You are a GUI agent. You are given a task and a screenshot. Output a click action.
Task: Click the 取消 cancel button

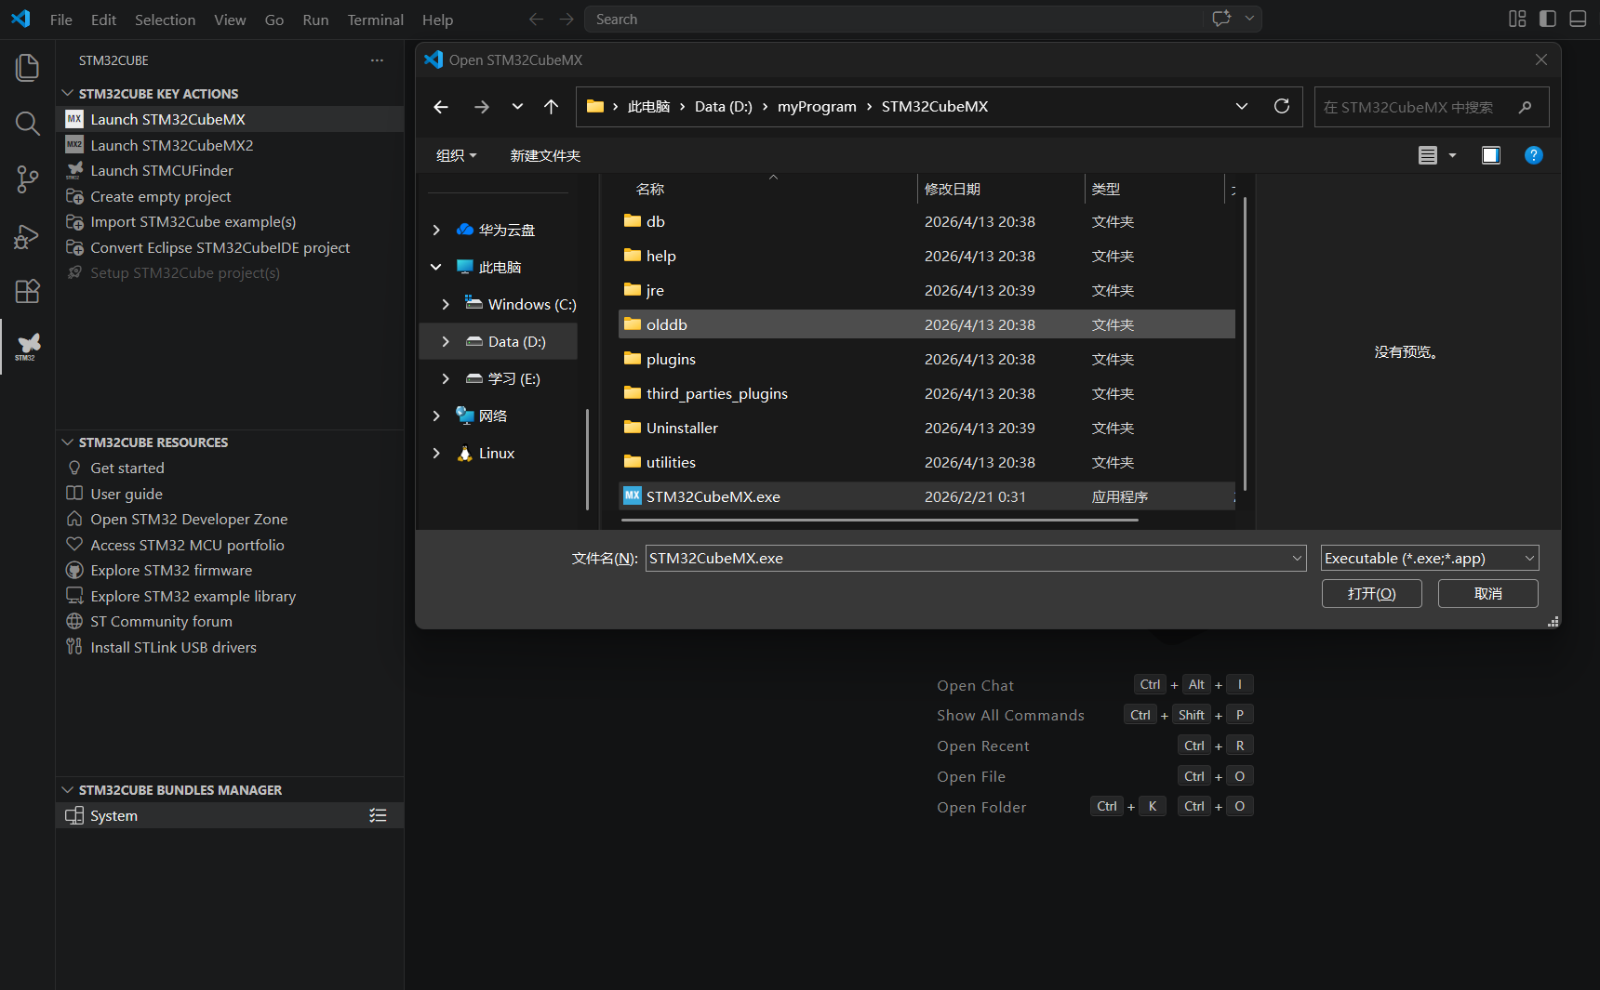pyautogui.click(x=1488, y=593)
